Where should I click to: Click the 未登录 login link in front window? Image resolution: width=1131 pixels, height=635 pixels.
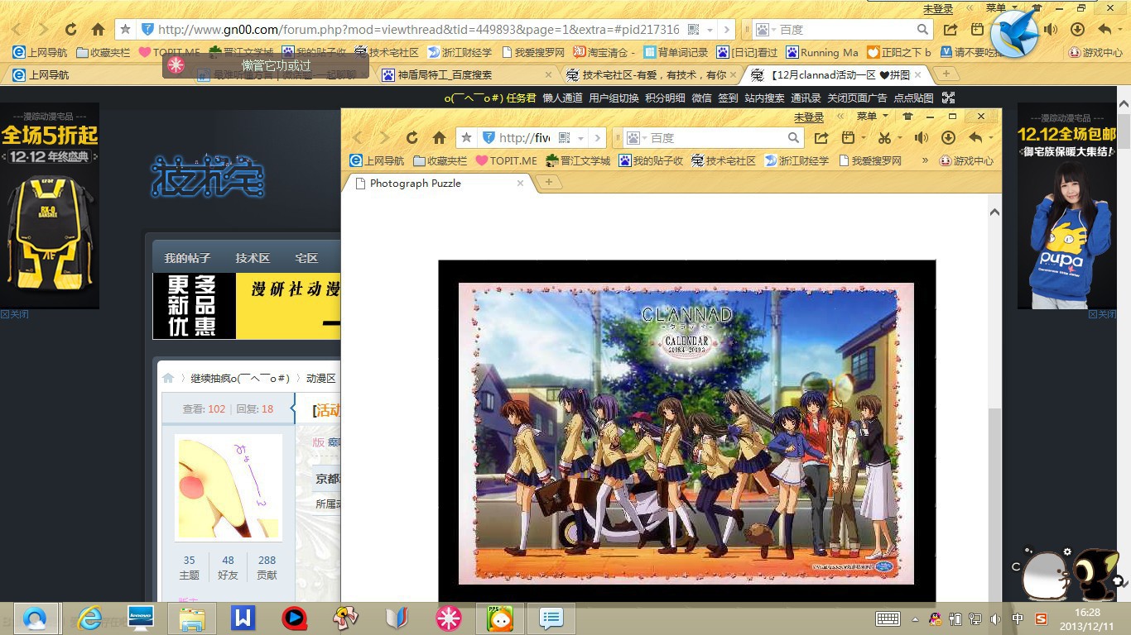[808, 117]
